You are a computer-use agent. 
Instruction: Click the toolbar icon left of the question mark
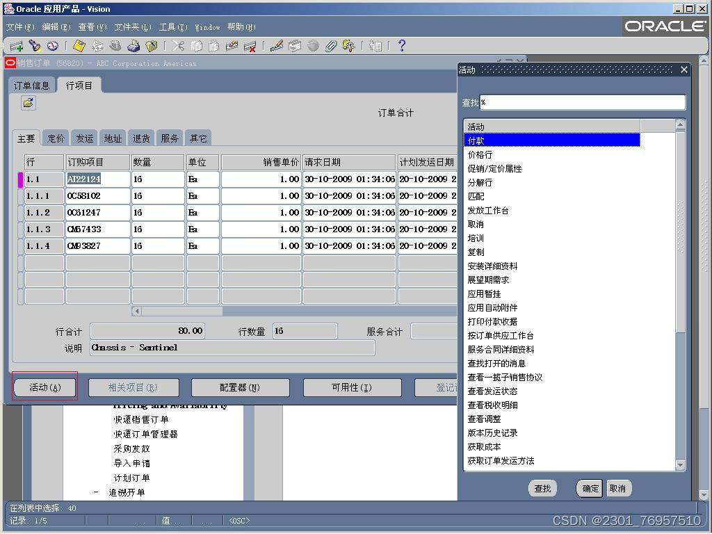(x=375, y=46)
